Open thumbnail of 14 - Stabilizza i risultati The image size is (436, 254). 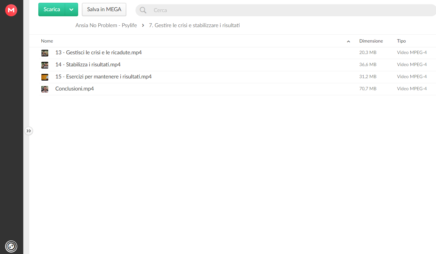tap(45, 65)
